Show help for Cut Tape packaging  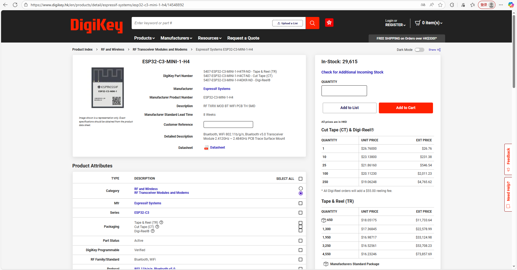(157, 227)
